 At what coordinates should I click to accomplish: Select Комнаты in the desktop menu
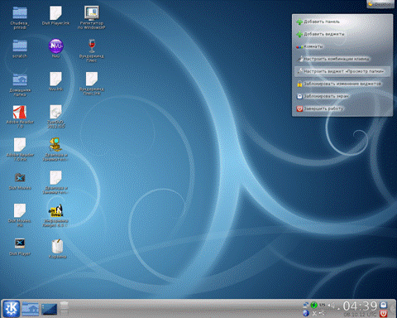pos(342,46)
